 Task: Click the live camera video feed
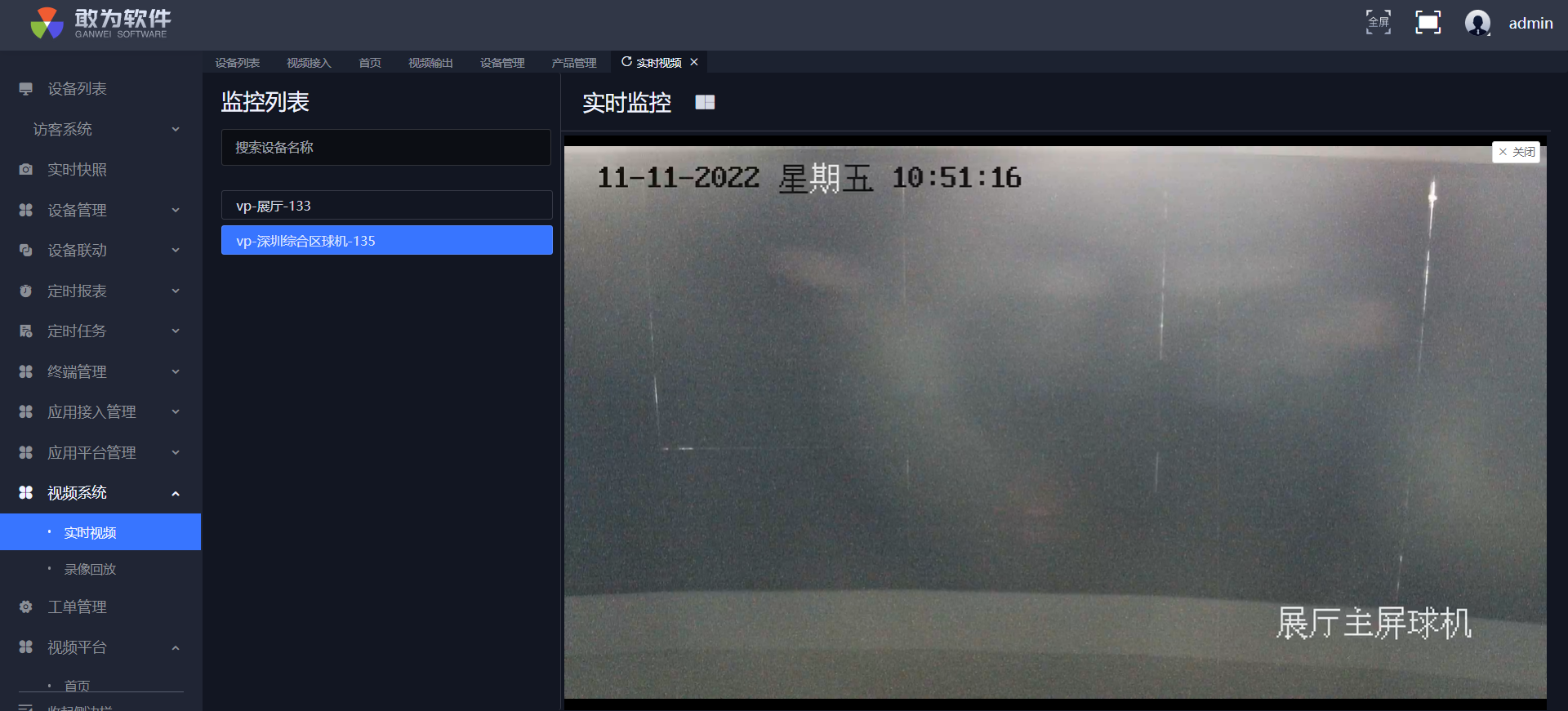click(x=1055, y=422)
